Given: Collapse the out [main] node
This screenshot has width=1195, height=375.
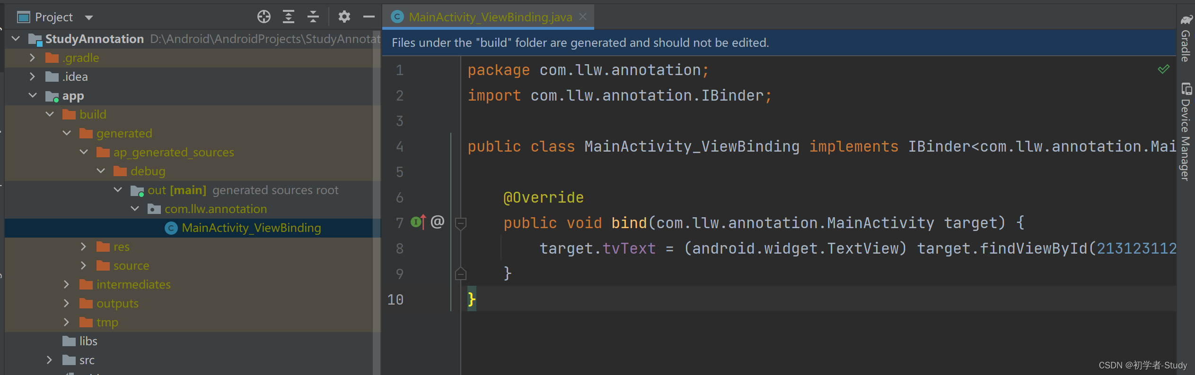Looking at the screenshot, I should tap(118, 190).
